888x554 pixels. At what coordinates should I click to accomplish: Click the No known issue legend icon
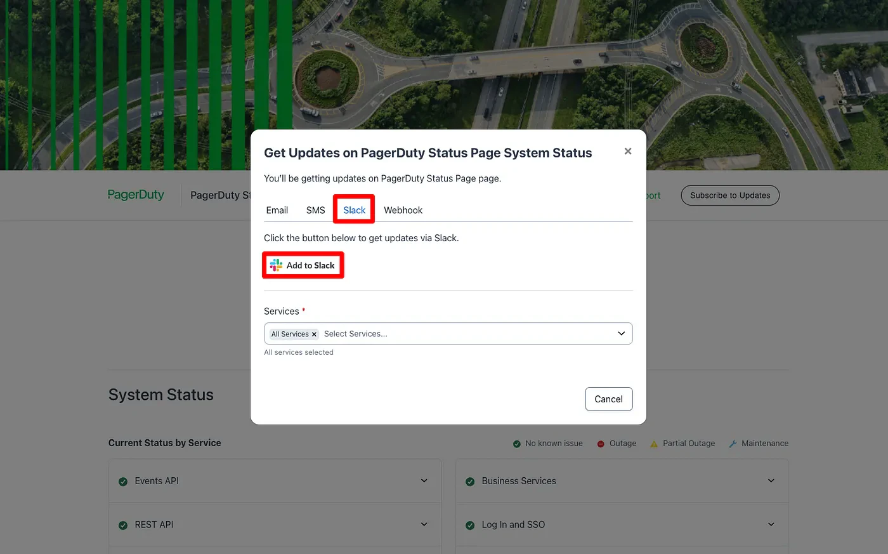click(517, 444)
